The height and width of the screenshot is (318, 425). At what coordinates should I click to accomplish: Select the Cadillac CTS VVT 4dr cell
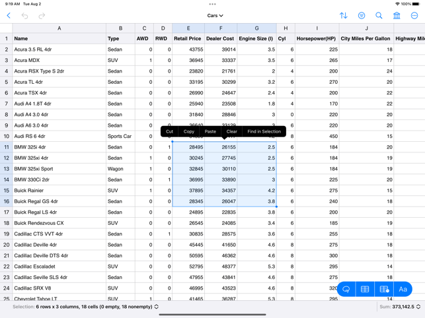tap(59, 234)
